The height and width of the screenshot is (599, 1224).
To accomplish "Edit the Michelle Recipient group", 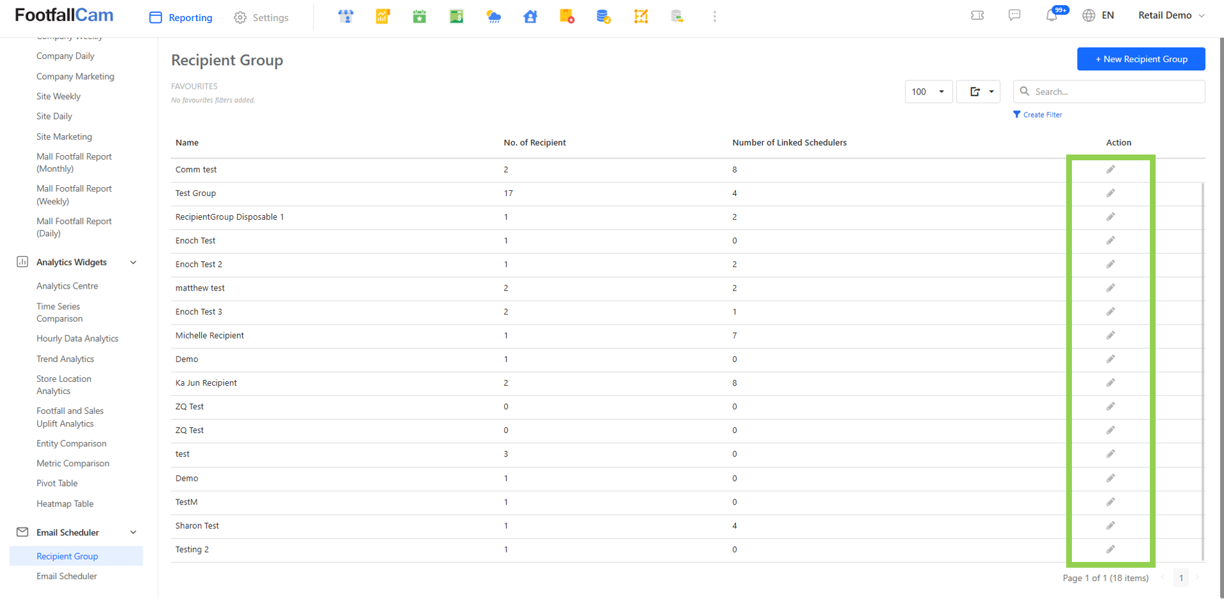I will (1111, 335).
